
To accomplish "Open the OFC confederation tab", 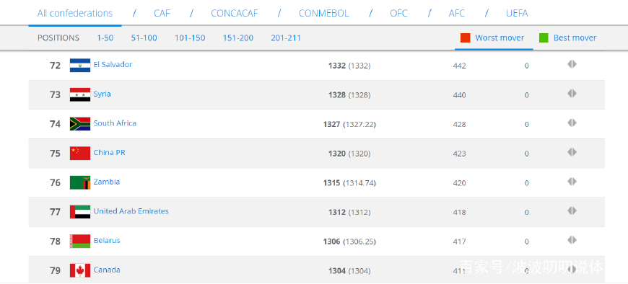I will pos(398,13).
